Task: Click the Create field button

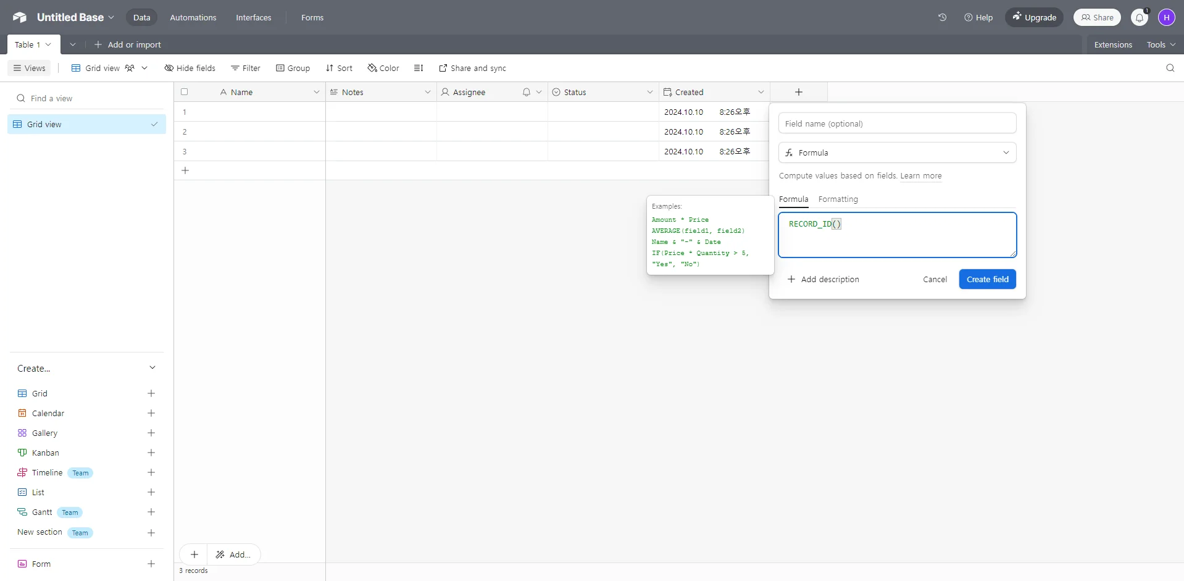Action: click(987, 279)
